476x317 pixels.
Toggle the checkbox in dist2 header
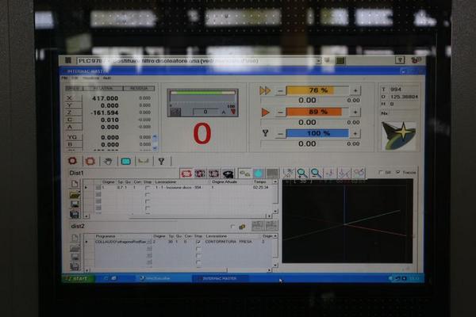tap(232, 227)
